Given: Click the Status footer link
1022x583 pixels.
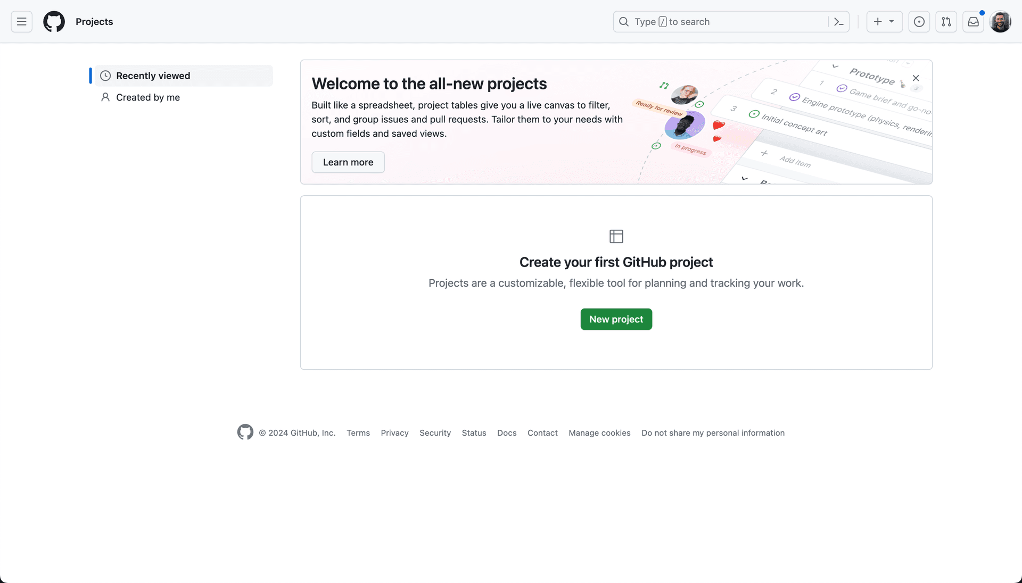Looking at the screenshot, I should (x=474, y=432).
